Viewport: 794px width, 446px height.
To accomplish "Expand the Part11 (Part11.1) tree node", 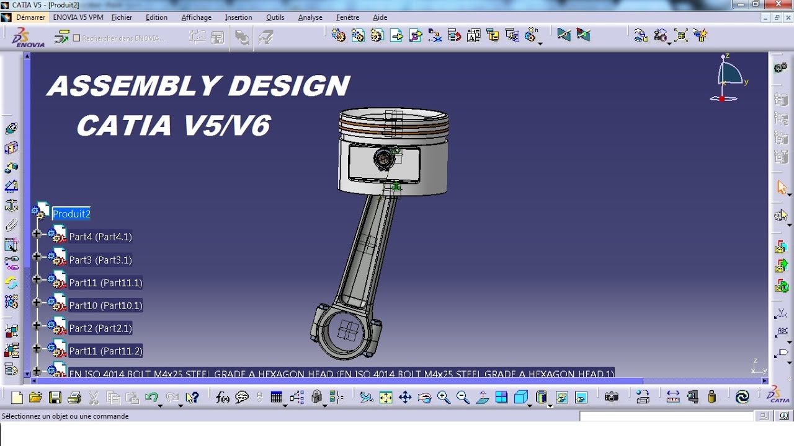I will 37,279.
